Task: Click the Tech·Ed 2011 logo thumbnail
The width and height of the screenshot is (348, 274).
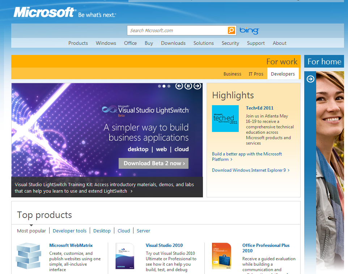Action: pyautogui.click(x=225, y=119)
